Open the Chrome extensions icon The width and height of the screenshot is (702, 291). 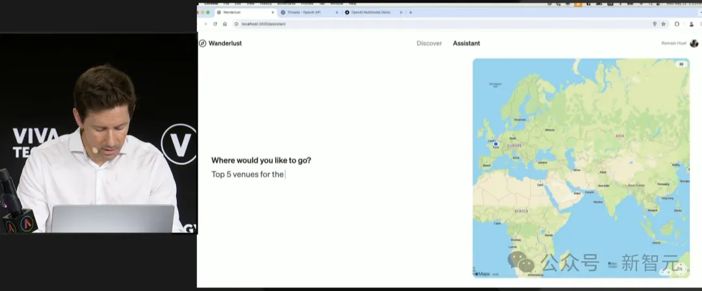tap(677, 24)
